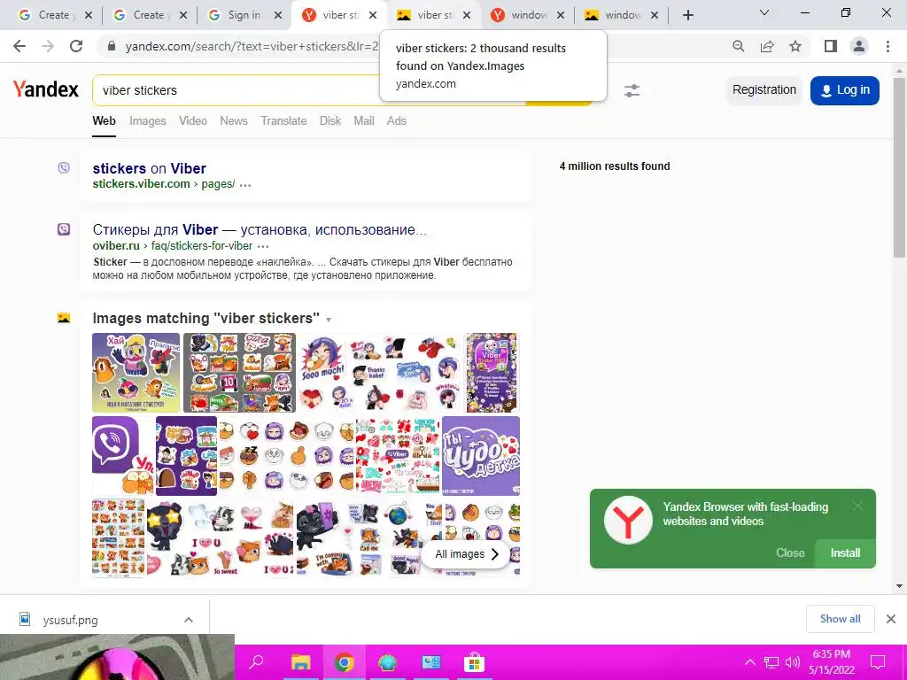Viewport: 907px width, 680px height.
Task: Open File Explorer from taskbar
Action: (x=300, y=662)
